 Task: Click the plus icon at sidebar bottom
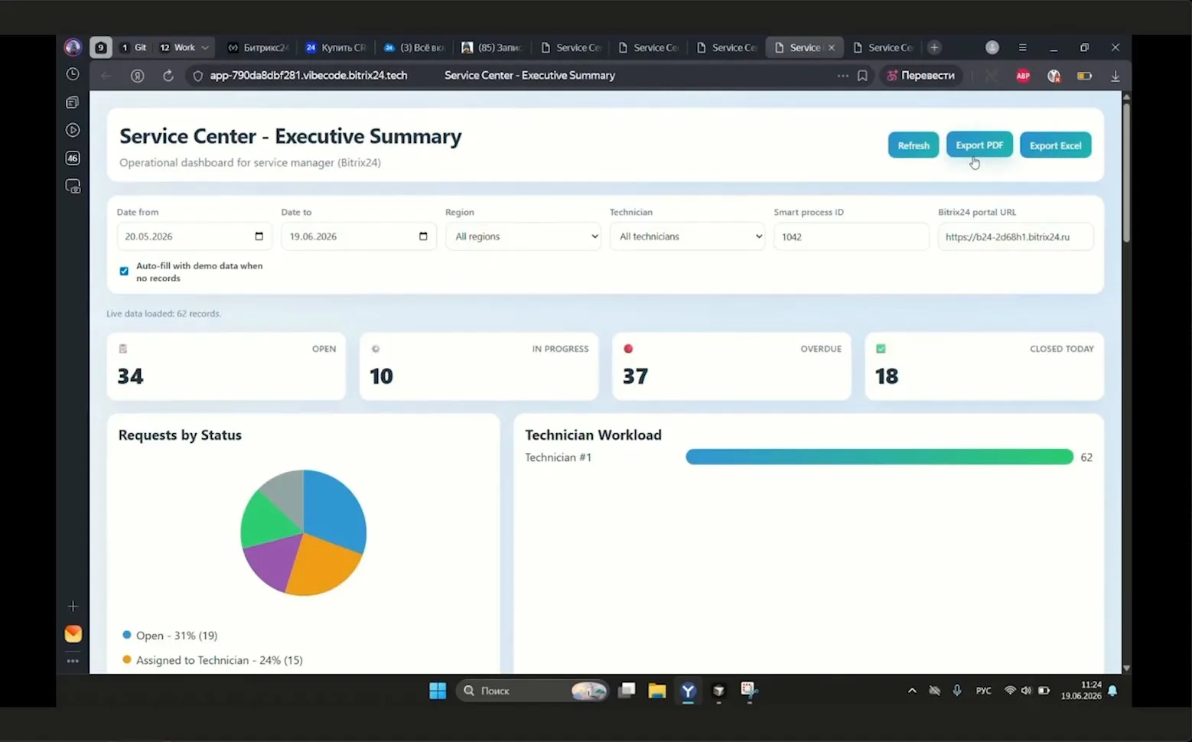pos(73,607)
